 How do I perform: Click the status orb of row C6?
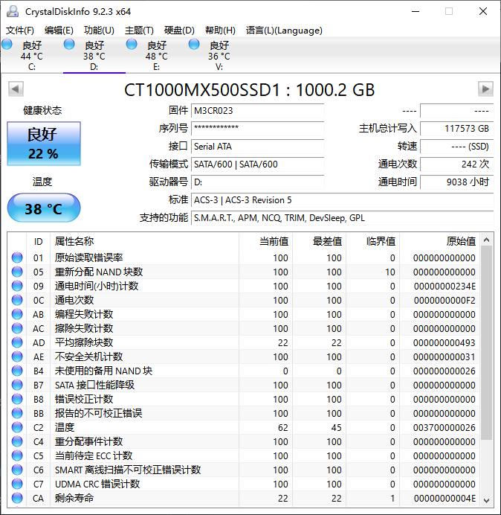(x=17, y=470)
